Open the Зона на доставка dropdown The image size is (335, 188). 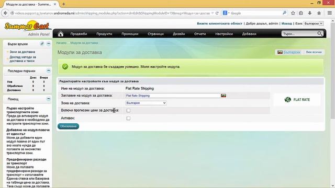(x=146, y=103)
